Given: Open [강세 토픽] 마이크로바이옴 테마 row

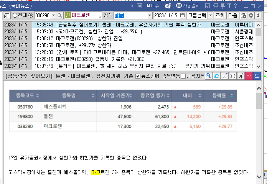Looking at the screenshot, I should [x=129, y=52].
